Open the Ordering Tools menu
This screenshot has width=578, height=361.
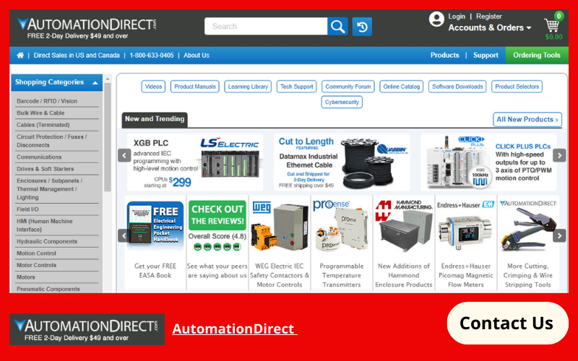(x=537, y=56)
